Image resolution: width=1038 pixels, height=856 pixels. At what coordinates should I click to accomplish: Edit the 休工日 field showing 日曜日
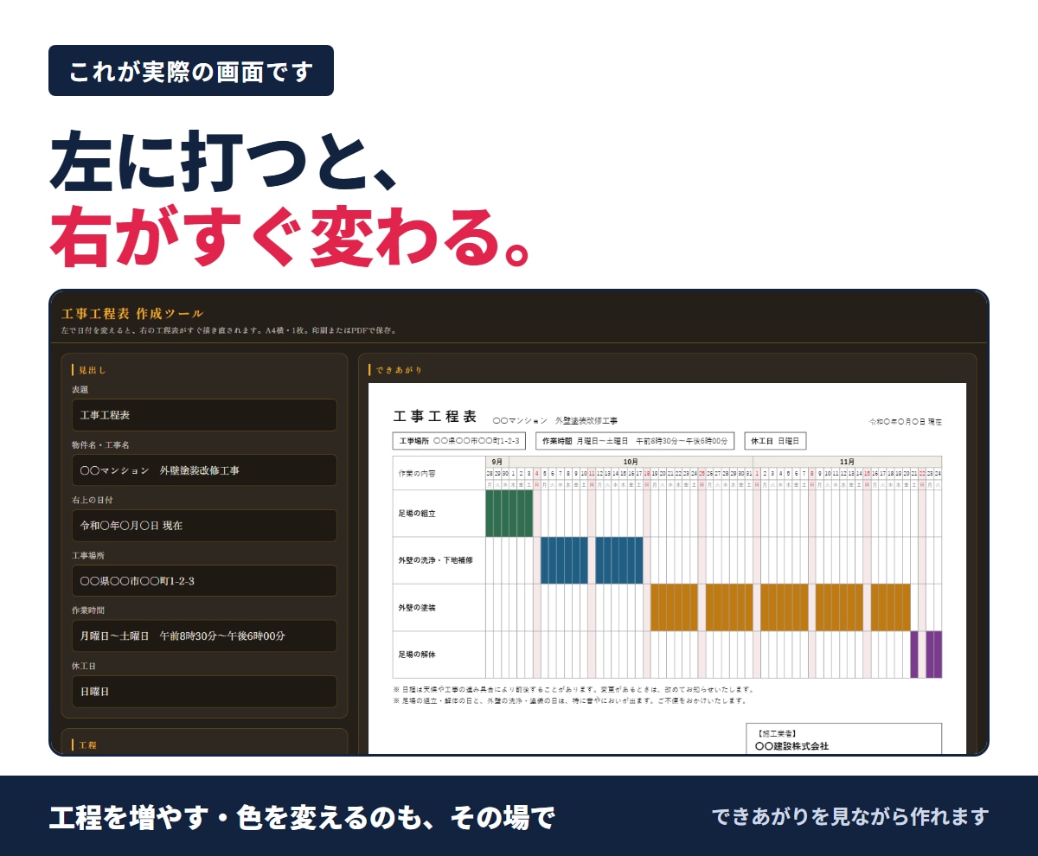tap(204, 692)
